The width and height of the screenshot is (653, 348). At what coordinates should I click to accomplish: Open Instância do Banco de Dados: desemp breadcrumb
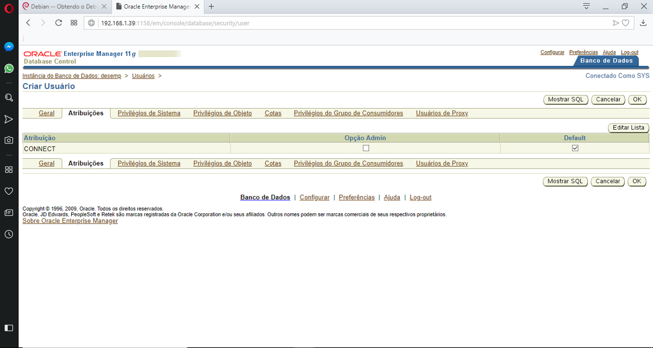[72, 76]
